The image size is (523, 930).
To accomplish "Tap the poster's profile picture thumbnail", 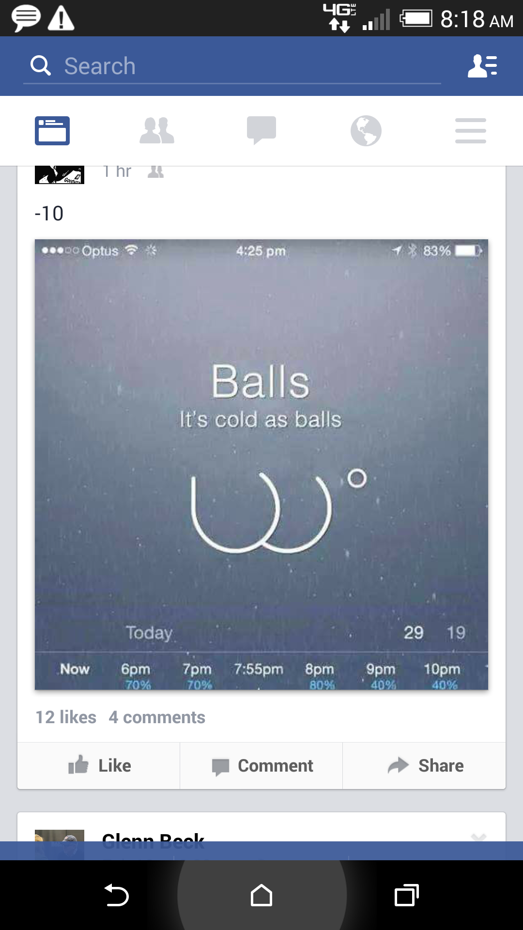I will 60,175.
